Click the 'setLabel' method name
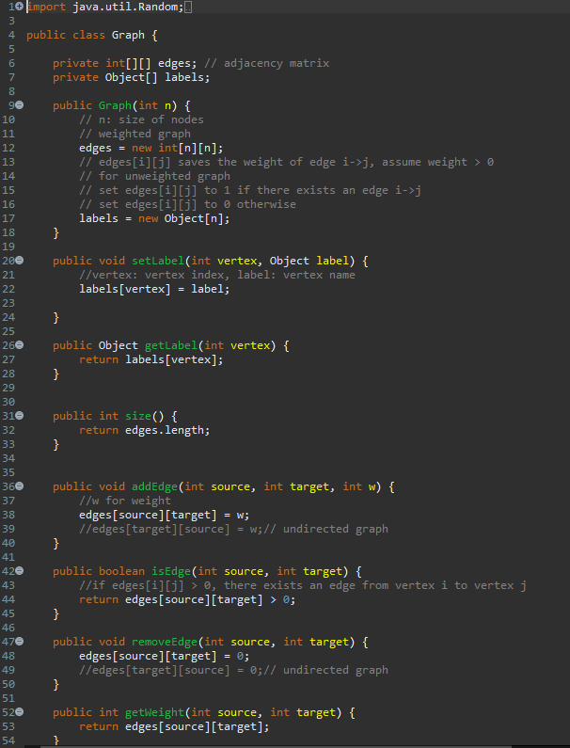Image resolution: width=570 pixels, height=748 pixels. 158,261
